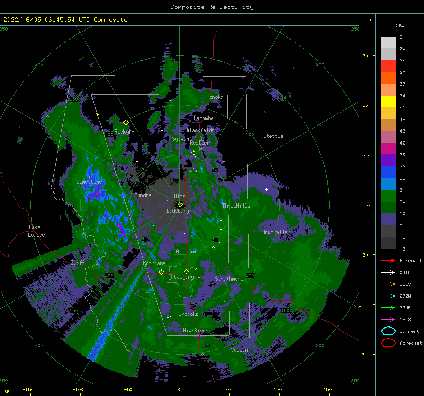
Task: Click the yellow diamond marker near RockyMH
Action: [x=126, y=123]
